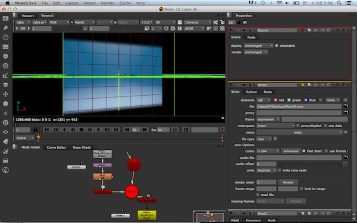
Task: Open the Time nodes clock icon
Action: 5,37
